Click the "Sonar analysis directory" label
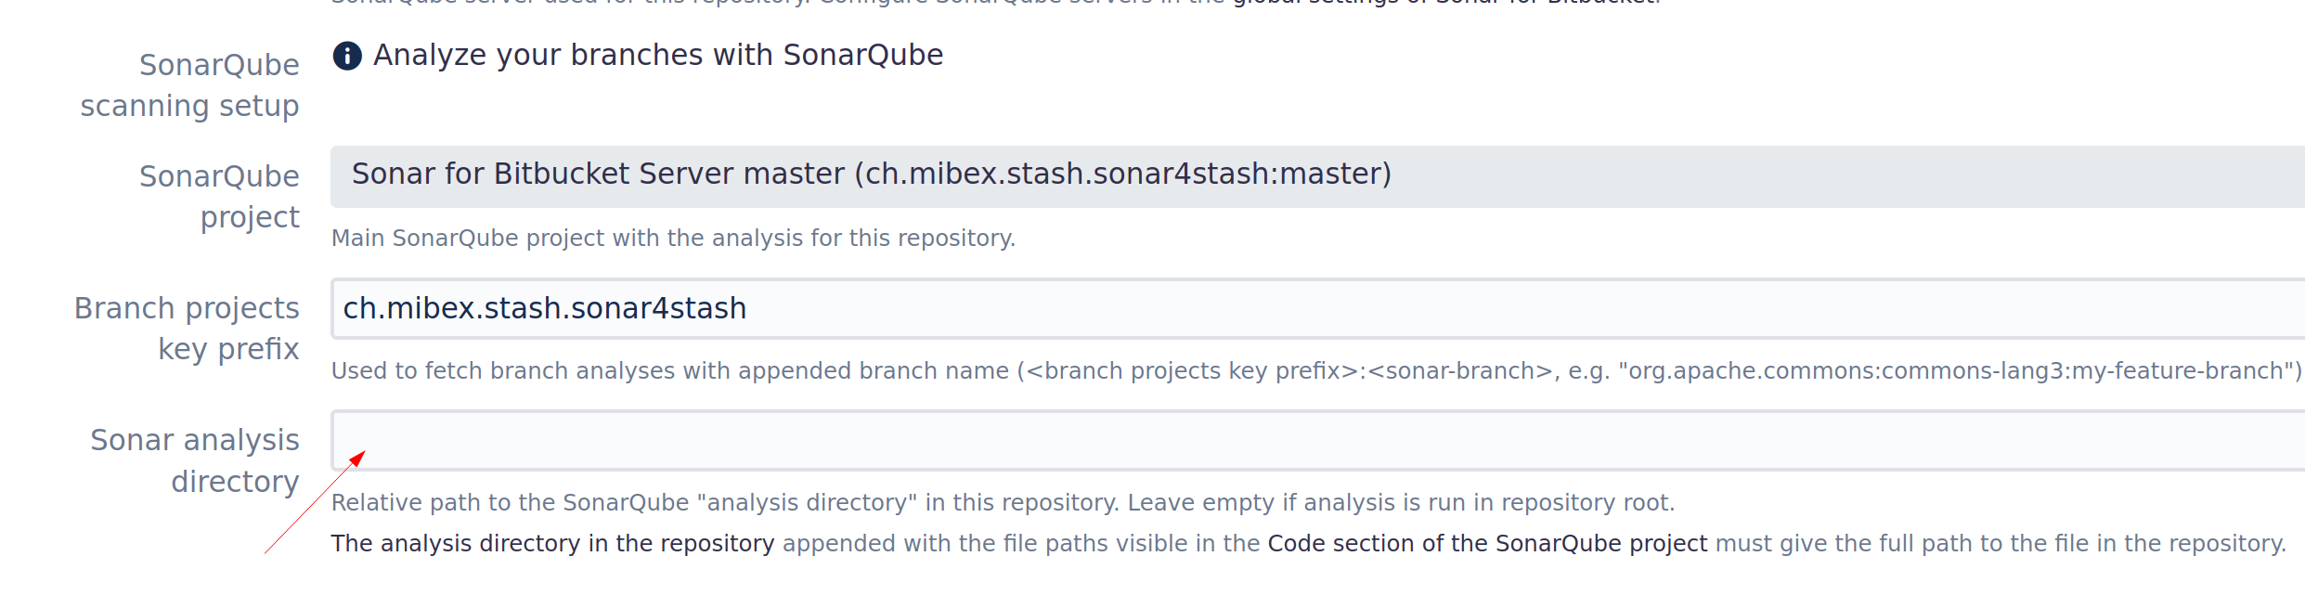Image resolution: width=2305 pixels, height=608 pixels. 196,460
